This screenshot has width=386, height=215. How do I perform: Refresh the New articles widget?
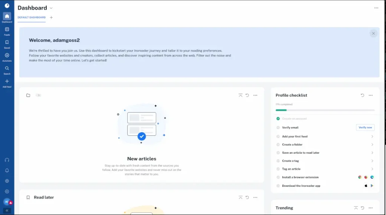pos(247,95)
